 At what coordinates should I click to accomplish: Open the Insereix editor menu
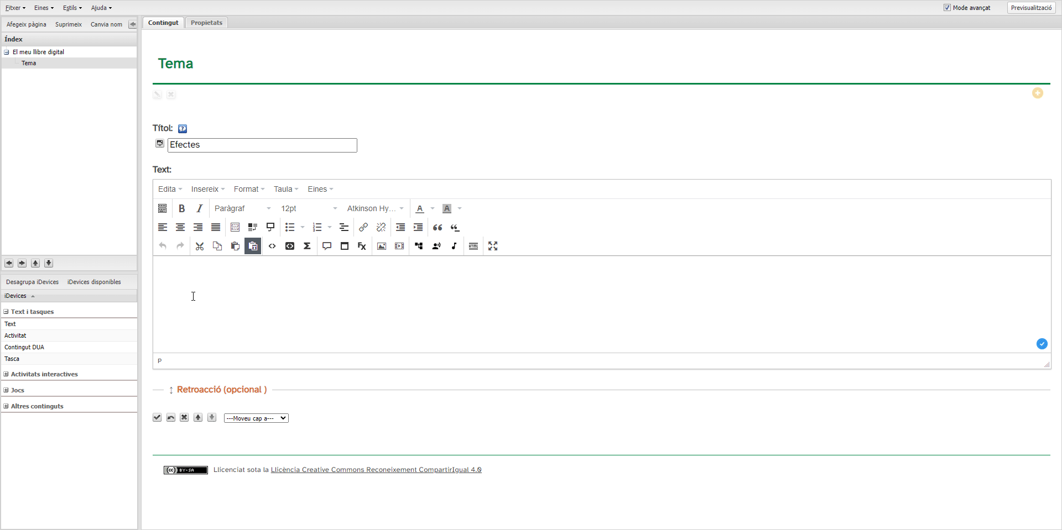207,189
